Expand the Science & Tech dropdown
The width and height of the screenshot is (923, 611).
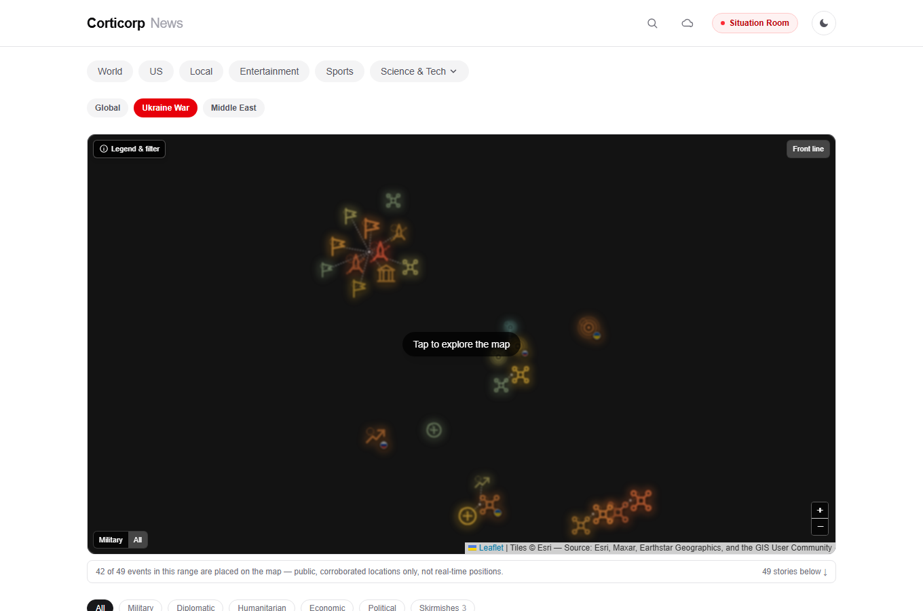coord(419,71)
